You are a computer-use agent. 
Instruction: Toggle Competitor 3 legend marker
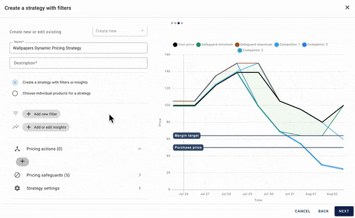click(x=240, y=50)
